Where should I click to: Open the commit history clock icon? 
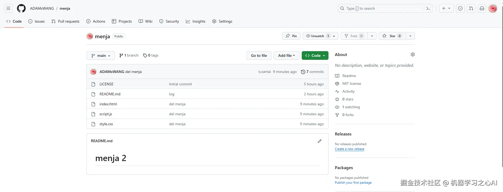tap(303, 72)
